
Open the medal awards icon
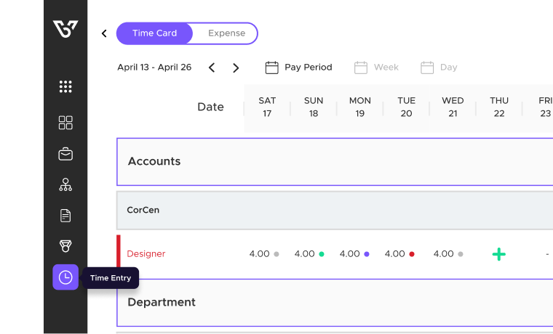point(65,247)
